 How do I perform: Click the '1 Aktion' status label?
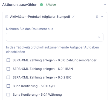51,5
